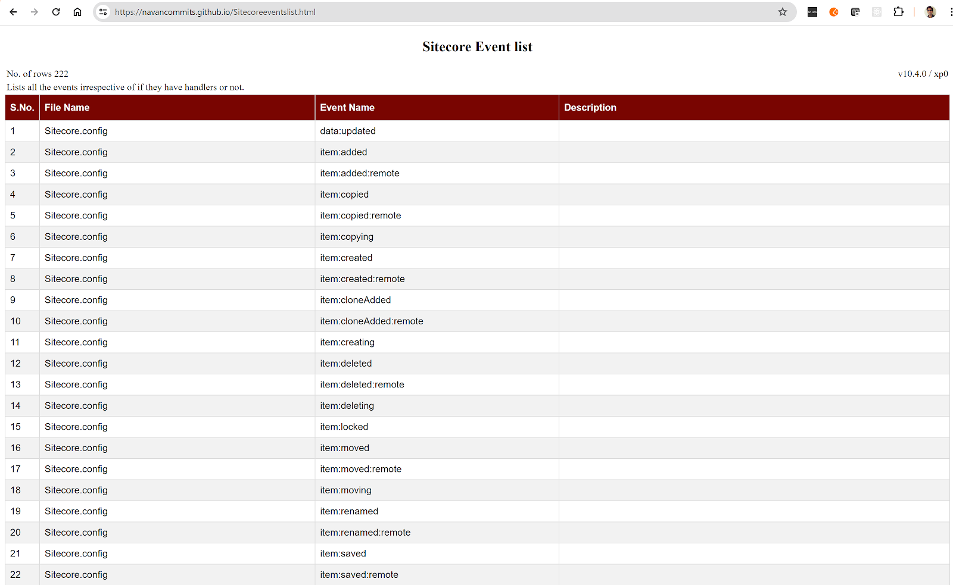Screen dimensions: 953x585
Task: Click the Event Name column header
Action: click(x=437, y=108)
